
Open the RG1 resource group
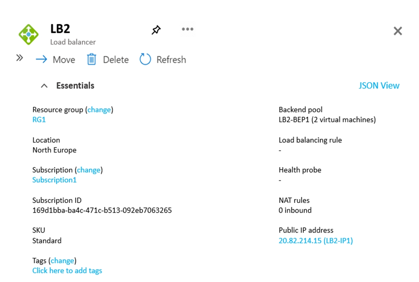[39, 120]
